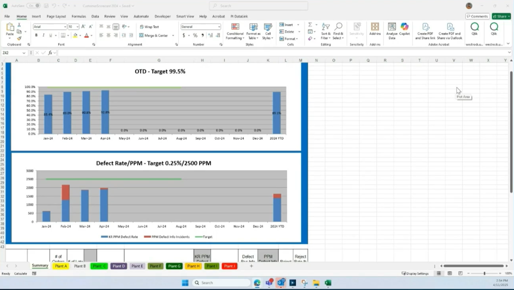Click the AutoSum sigma icon
The width and height of the screenshot is (514, 290).
pos(310,25)
